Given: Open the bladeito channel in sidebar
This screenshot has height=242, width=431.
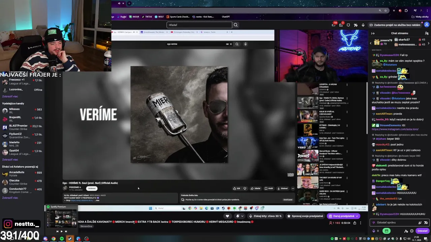Looking at the screenshot, I should click(22, 144).
